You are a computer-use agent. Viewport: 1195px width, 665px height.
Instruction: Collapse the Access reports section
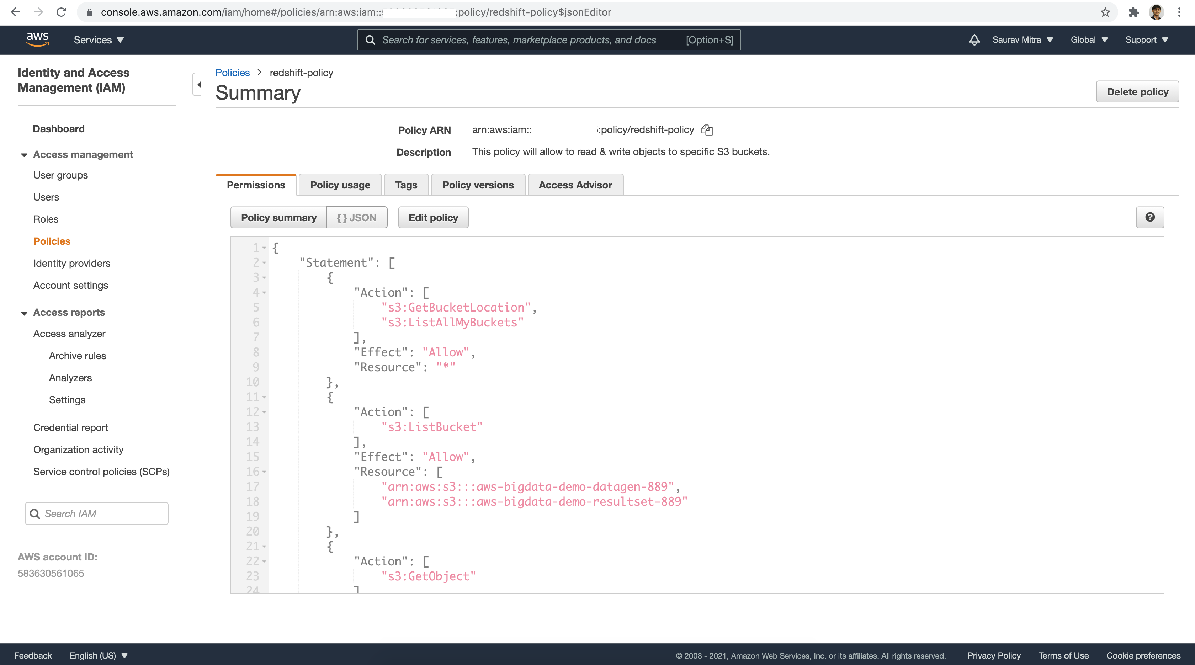point(24,313)
